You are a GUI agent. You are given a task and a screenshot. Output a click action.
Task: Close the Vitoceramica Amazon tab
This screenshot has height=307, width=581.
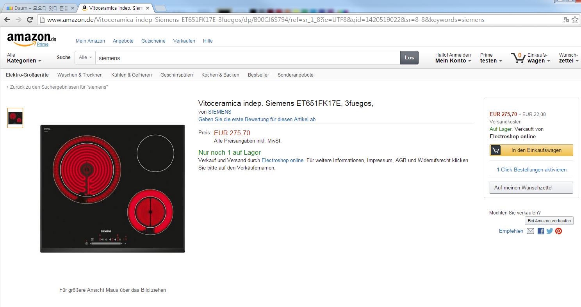tap(148, 8)
